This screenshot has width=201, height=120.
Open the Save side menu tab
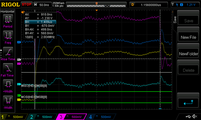tap(175, 20)
